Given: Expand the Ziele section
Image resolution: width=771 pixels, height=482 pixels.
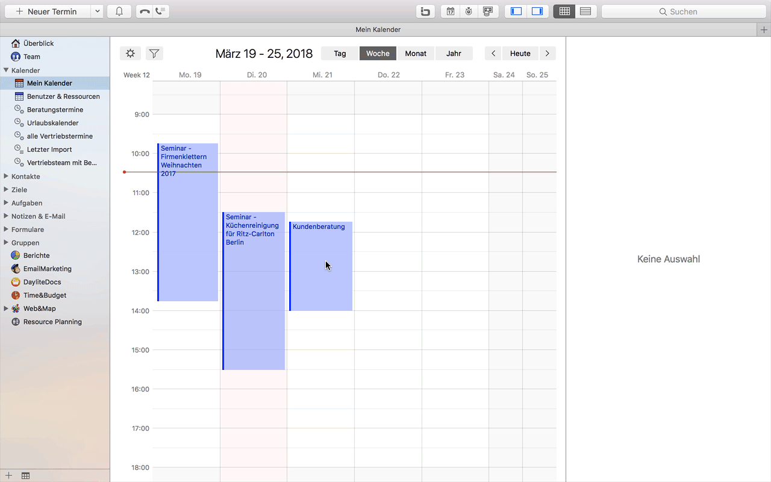Looking at the screenshot, I should [x=6, y=190].
